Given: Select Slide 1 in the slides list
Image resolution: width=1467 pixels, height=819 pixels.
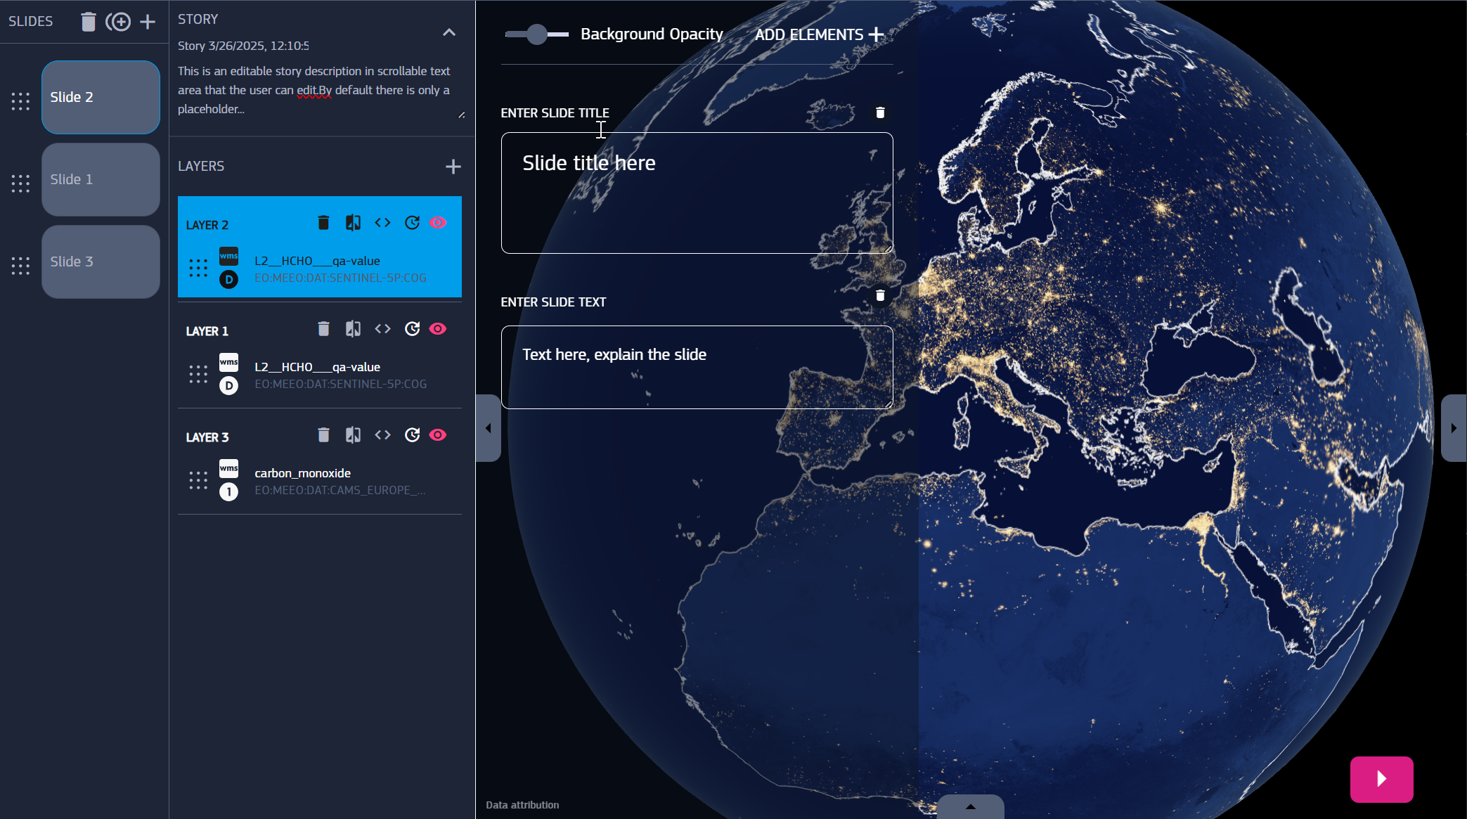Looking at the screenshot, I should (x=101, y=179).
